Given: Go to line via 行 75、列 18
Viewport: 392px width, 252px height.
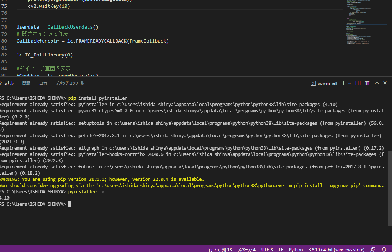Looking at the screenshot, I should [220, 249].
